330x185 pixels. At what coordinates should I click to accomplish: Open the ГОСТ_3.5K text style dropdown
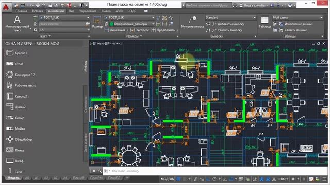[64, 17]
